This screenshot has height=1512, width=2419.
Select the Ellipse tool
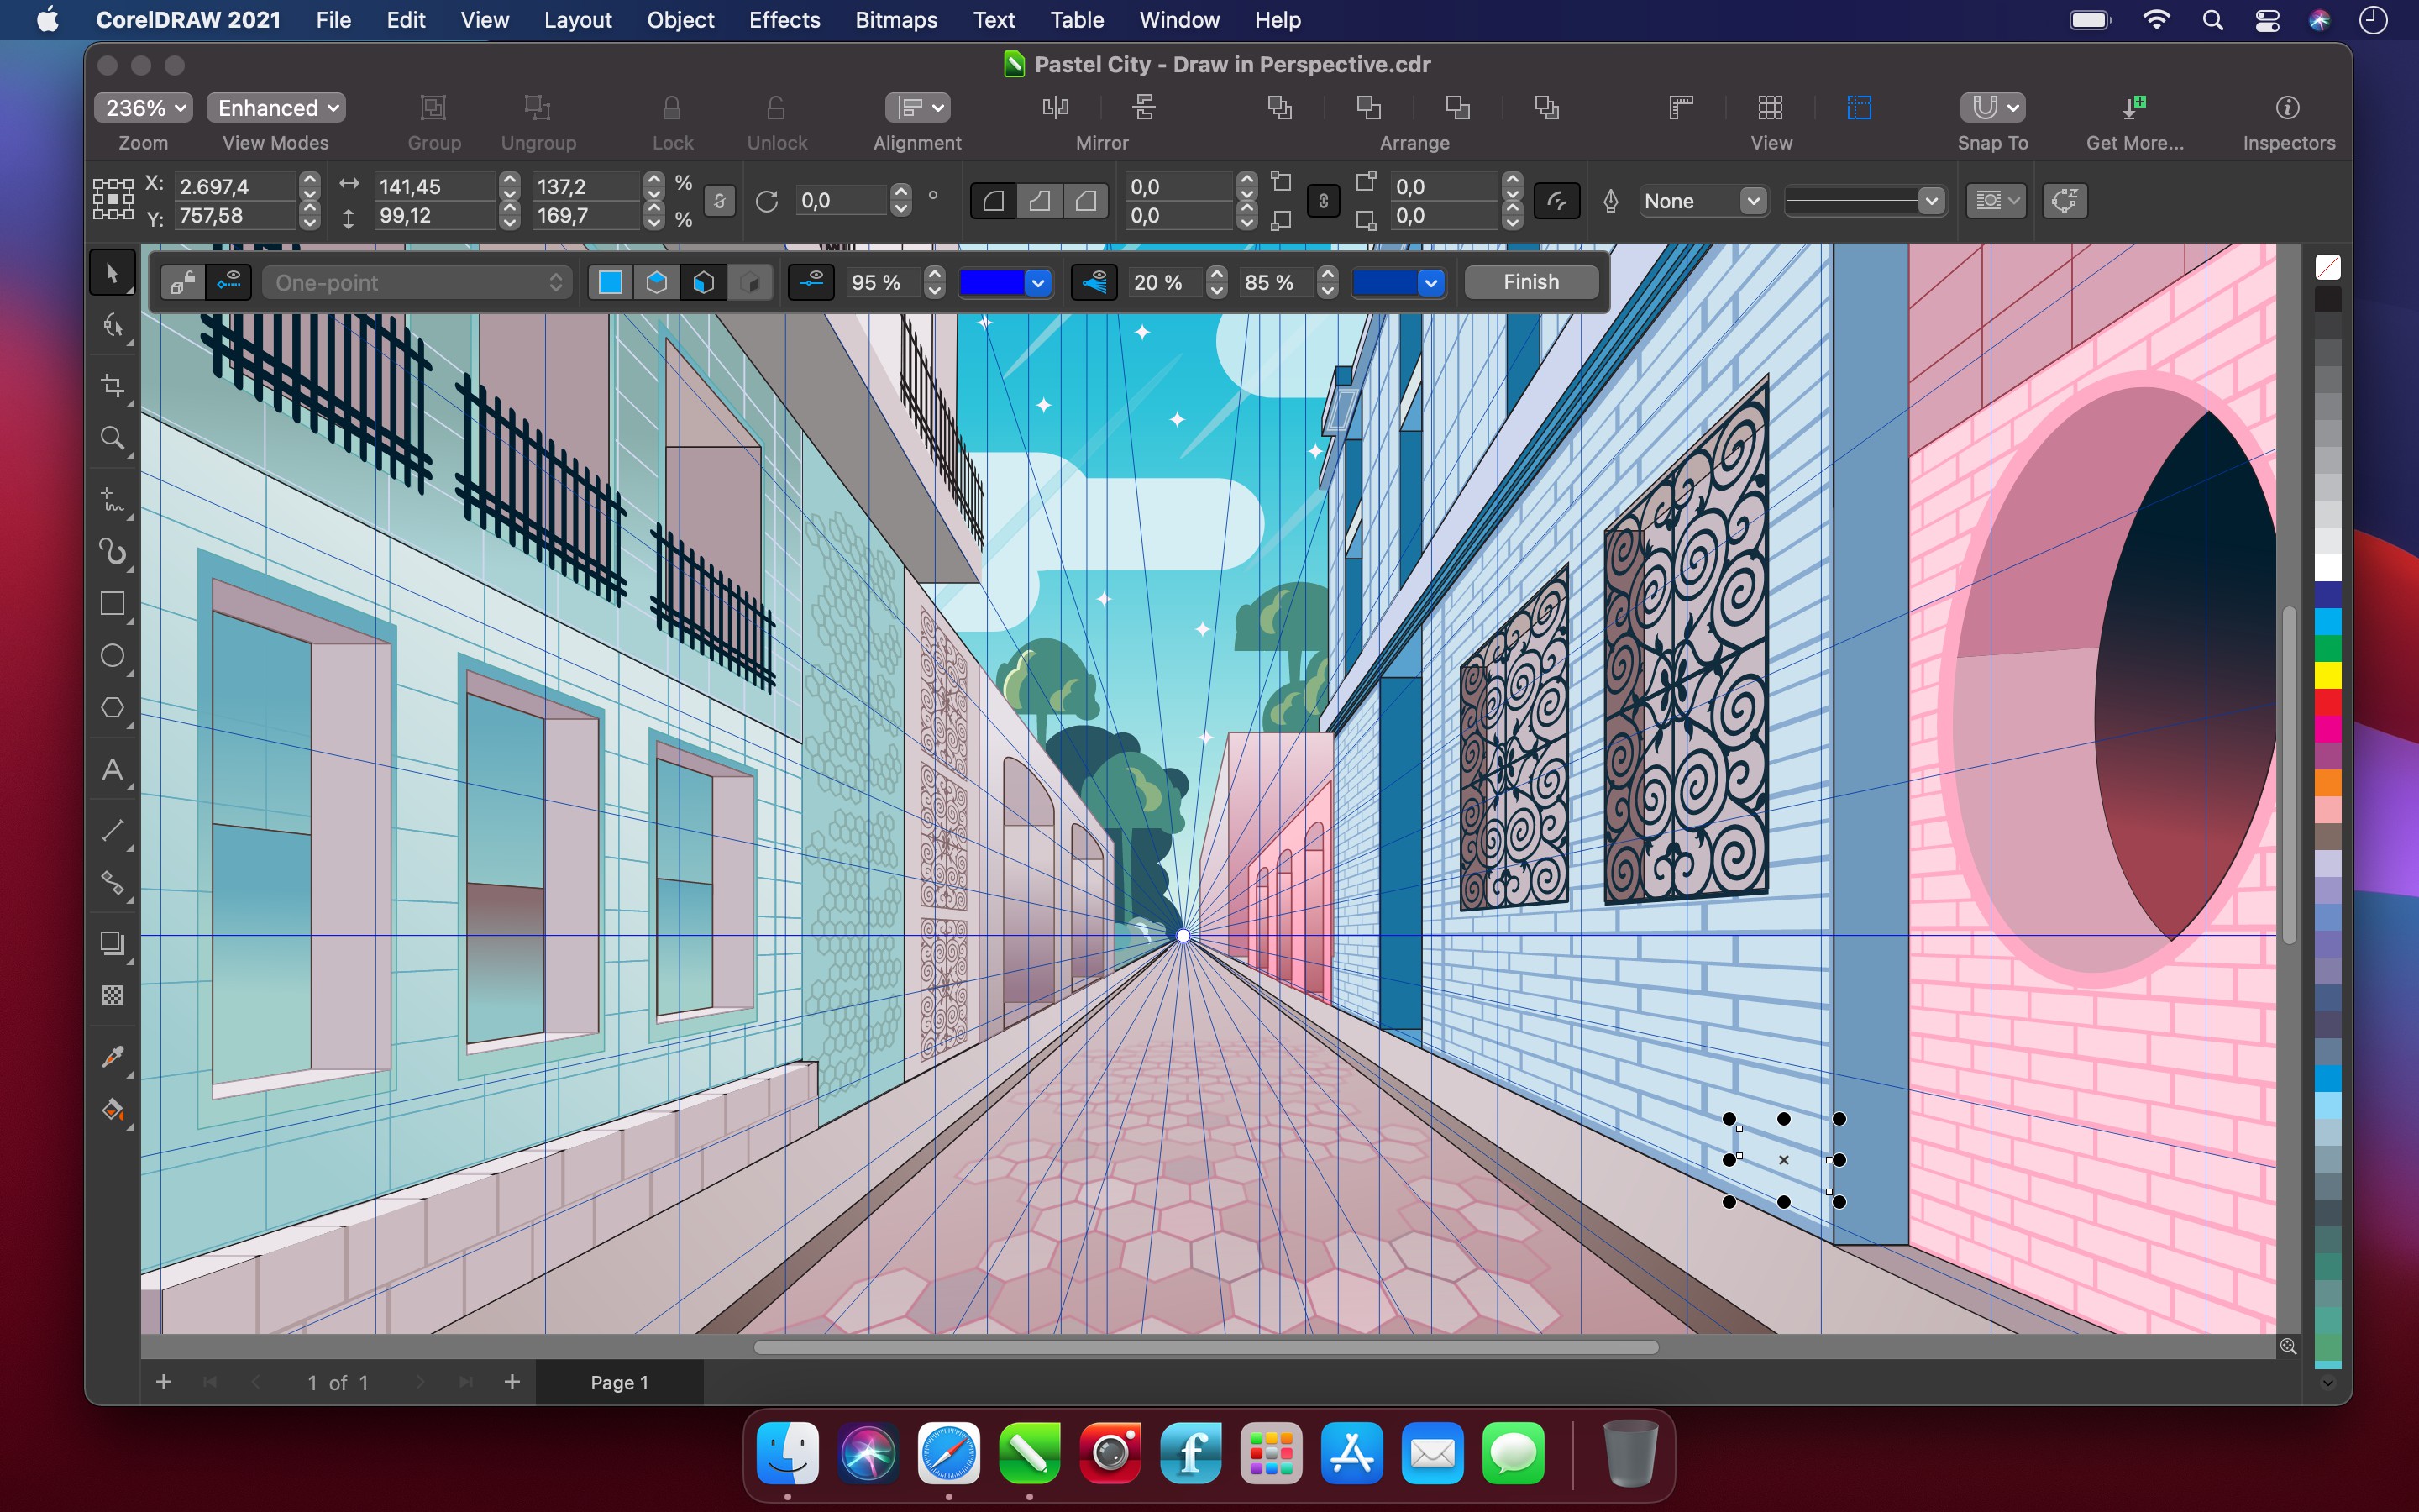(113, 660)
